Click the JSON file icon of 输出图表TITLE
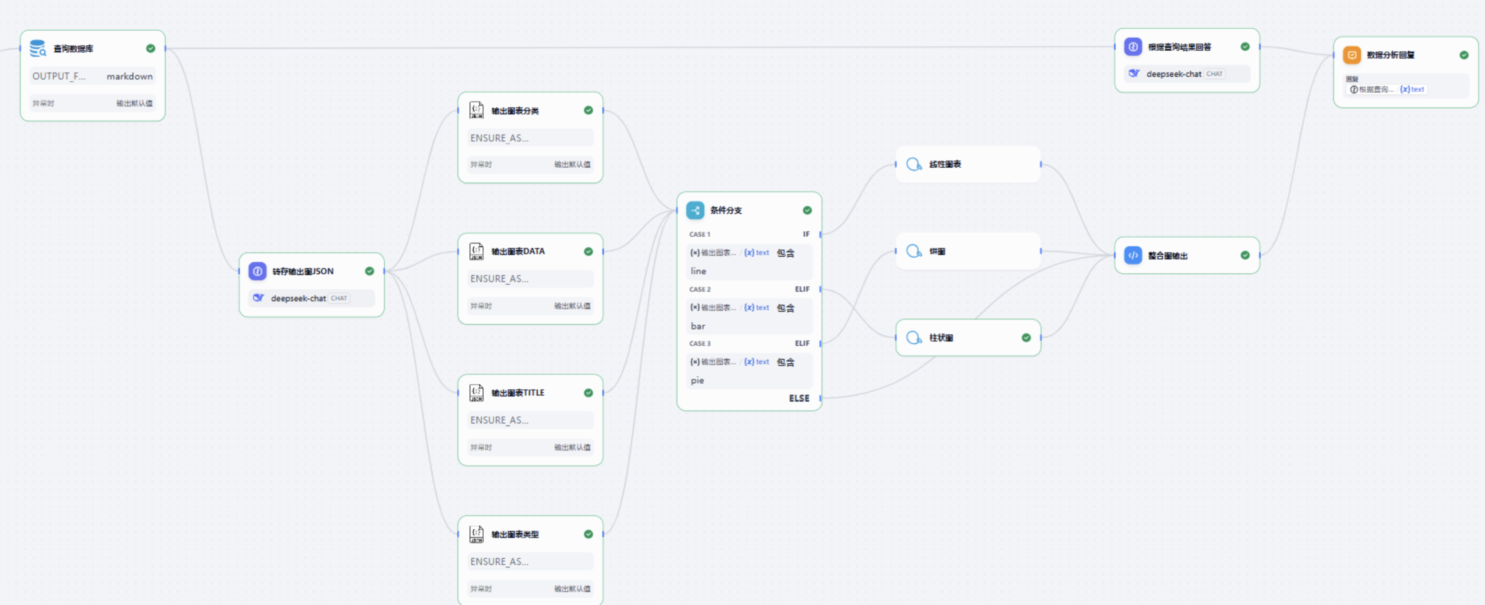The width and height of the screenshot is (1485, 605). coord(476,393)
